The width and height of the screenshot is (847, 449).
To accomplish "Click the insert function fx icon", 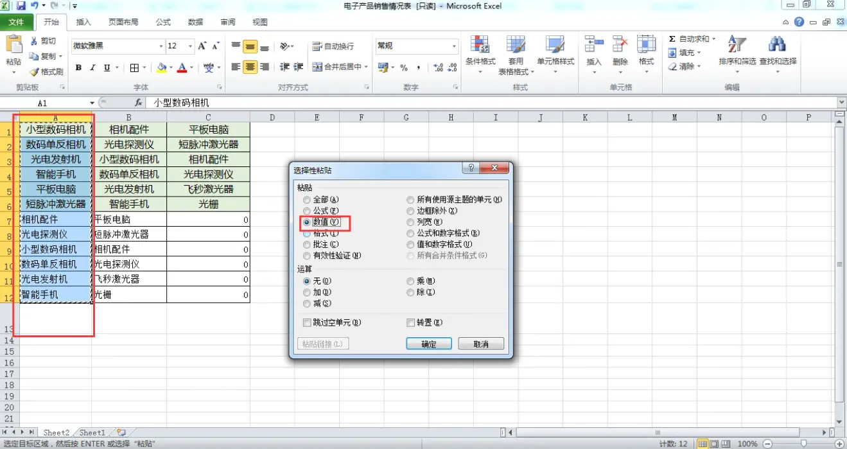I will point(138,103).
